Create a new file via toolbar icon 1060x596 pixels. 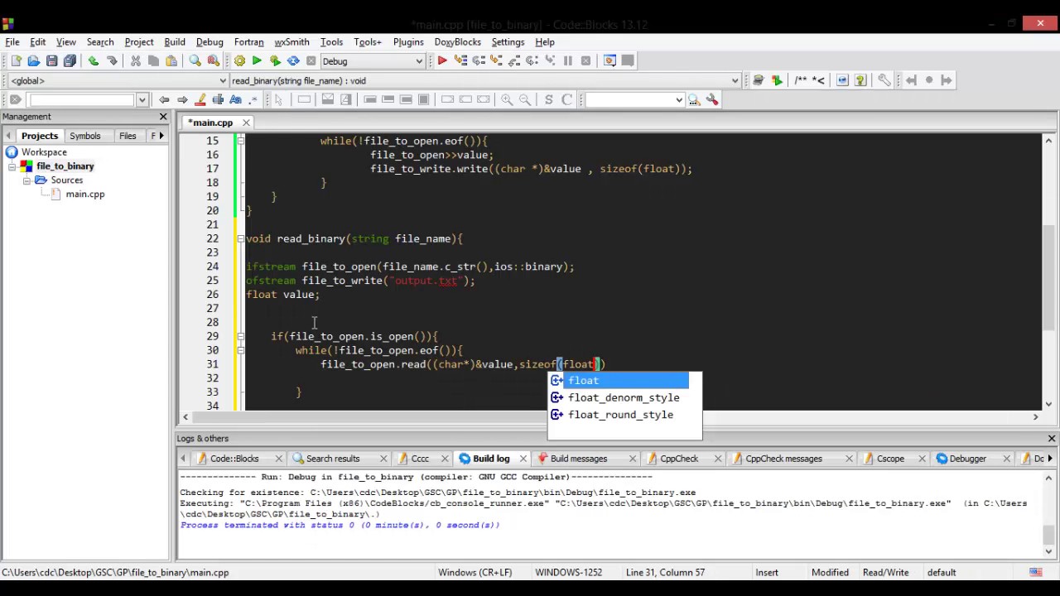[16, 60]
